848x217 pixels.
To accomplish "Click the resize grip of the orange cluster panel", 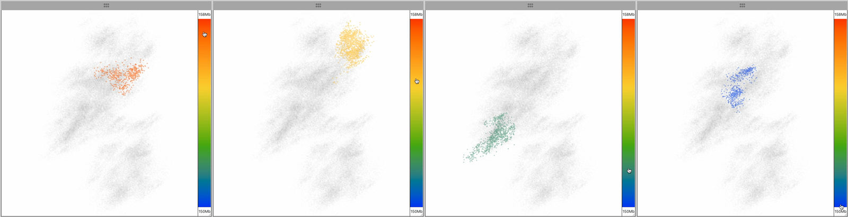I will (x=209, y=214).
